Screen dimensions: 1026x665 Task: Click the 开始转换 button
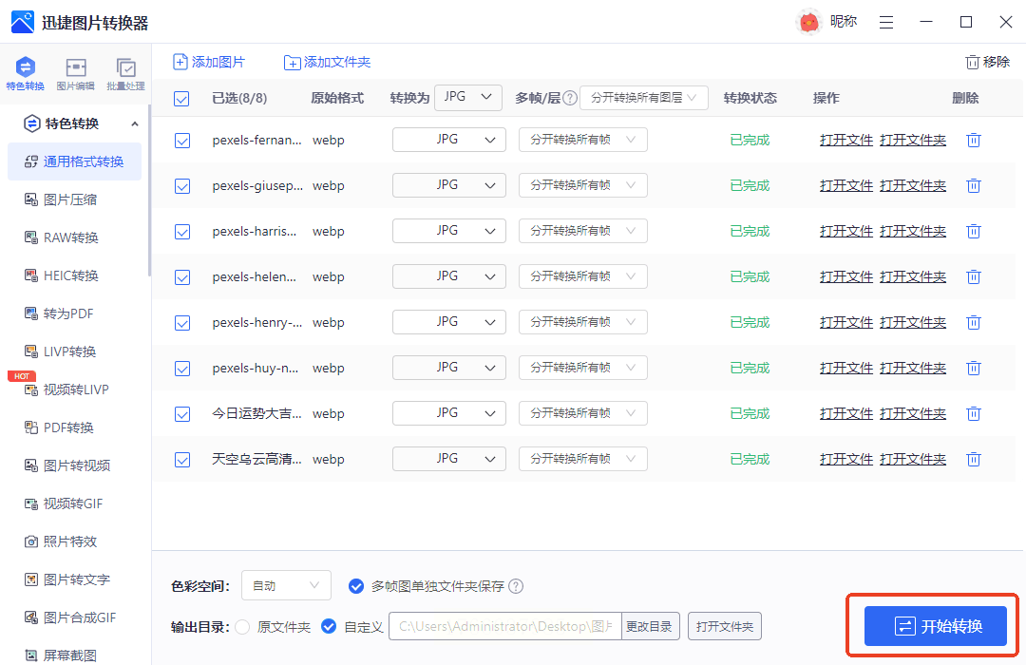(935, 626)
